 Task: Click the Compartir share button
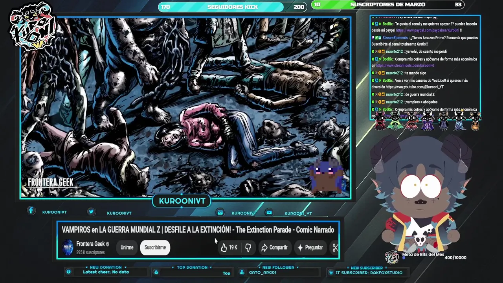tap(274, 247)
